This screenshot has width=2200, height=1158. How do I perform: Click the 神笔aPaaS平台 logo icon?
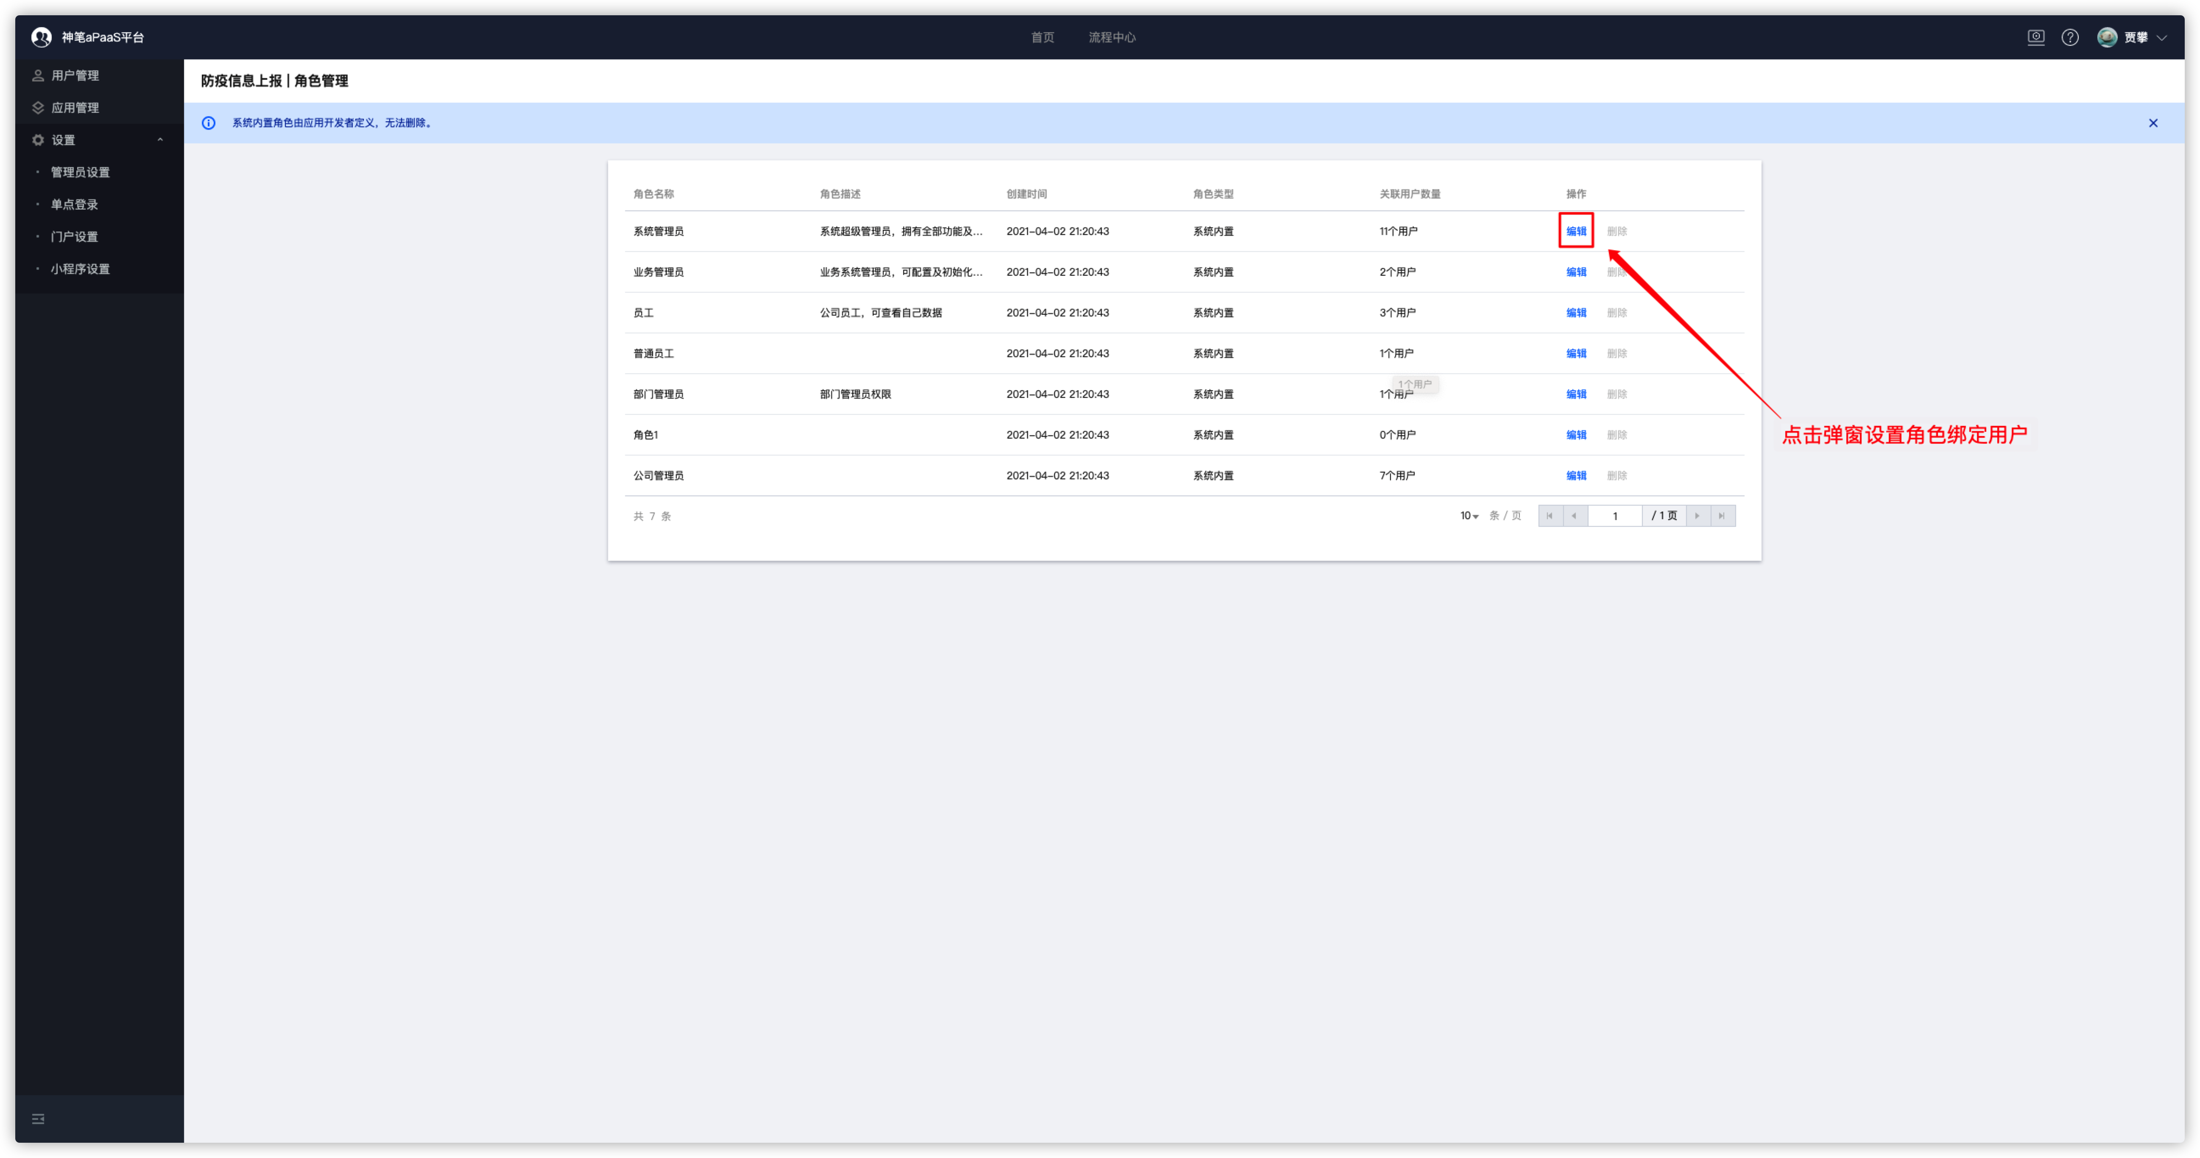pyautogui.click(x=41, y=37)
